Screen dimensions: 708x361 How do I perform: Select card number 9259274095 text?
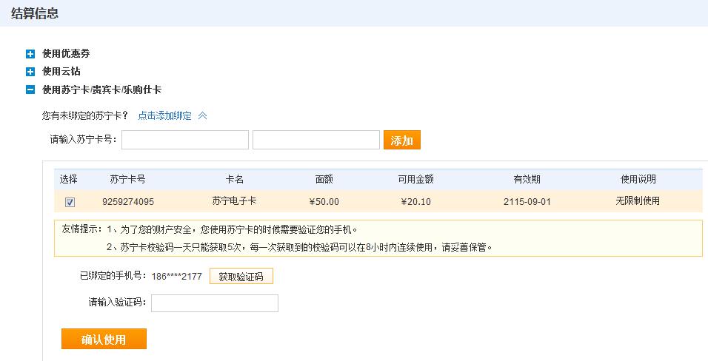(x=128, y=202)
